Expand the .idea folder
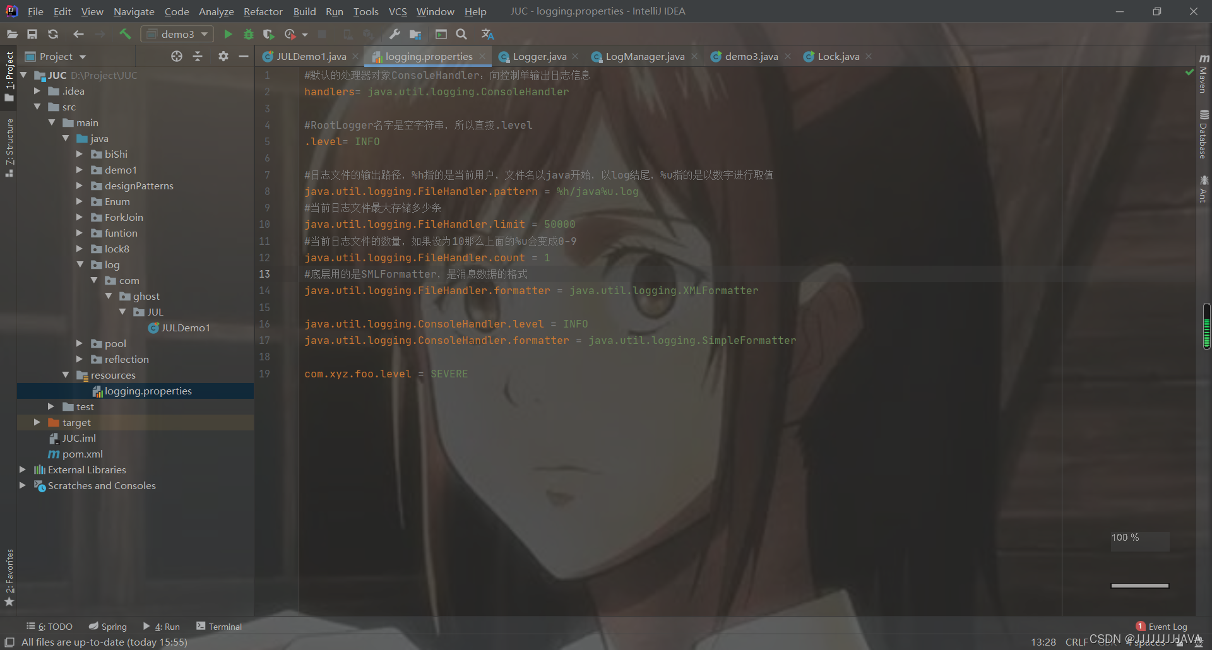 pos(37,91)
